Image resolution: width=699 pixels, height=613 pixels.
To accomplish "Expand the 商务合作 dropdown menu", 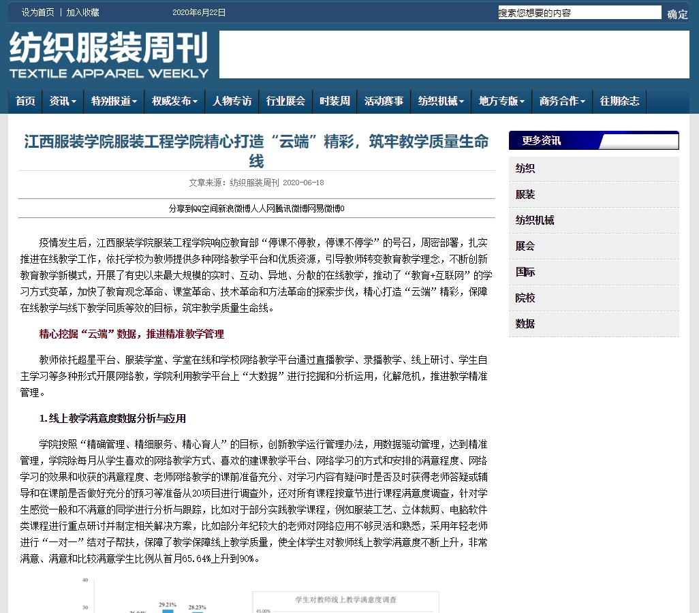I will [x=562, y=101].
